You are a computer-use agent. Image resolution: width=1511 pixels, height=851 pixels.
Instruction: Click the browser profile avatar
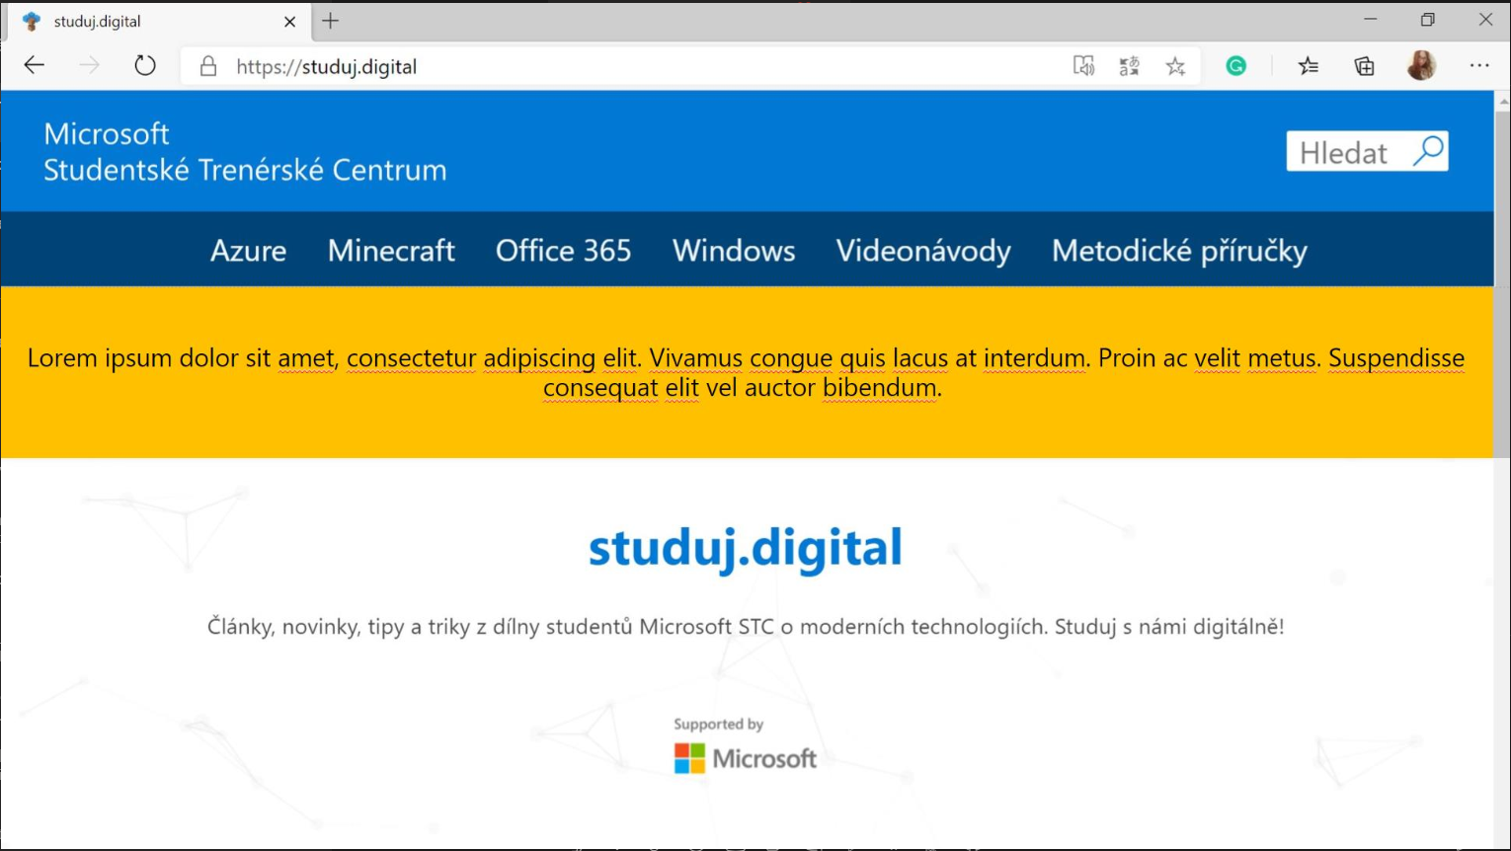[1421, 66]
